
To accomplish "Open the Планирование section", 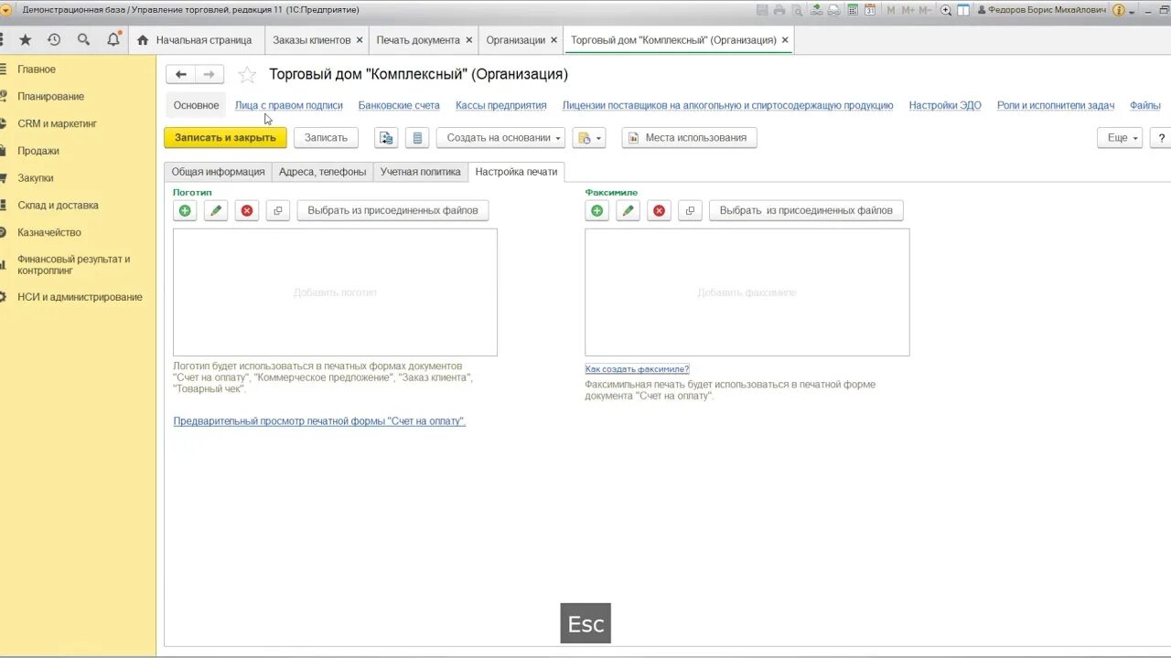I will [x=50, y=97].
